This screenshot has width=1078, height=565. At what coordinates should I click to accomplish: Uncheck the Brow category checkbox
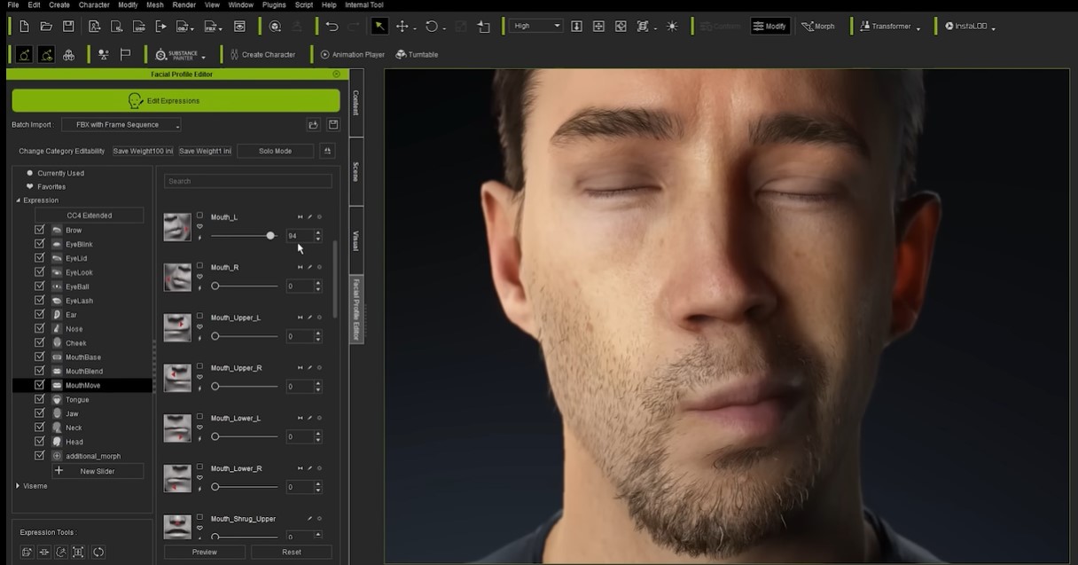39,230
